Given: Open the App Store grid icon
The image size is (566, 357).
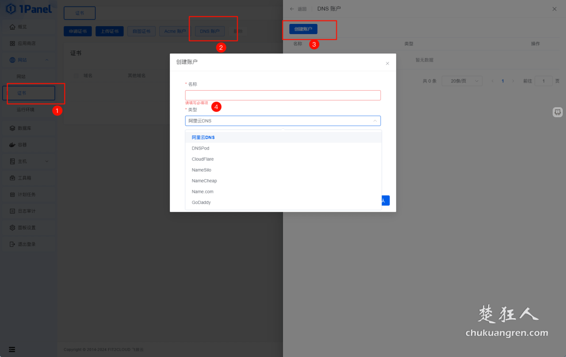Looking at the screenshot, I should click(x=12, y=43).
